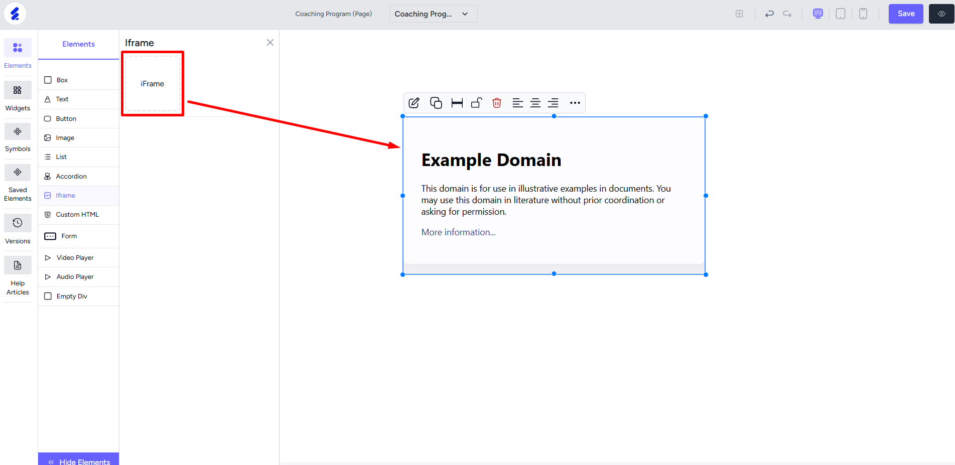Image resolution: width=955 pixels, height=465 pixels.
Task: Align element to the right
Action: pos(553,103)
